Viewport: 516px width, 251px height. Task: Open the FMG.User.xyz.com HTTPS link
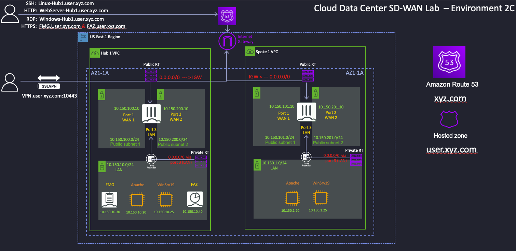click(x=60, y=26)
